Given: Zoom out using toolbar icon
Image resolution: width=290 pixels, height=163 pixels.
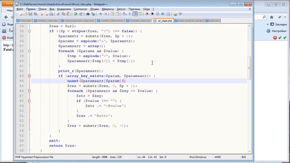Looking at the screenshot, I should click(x=106, y=14).
